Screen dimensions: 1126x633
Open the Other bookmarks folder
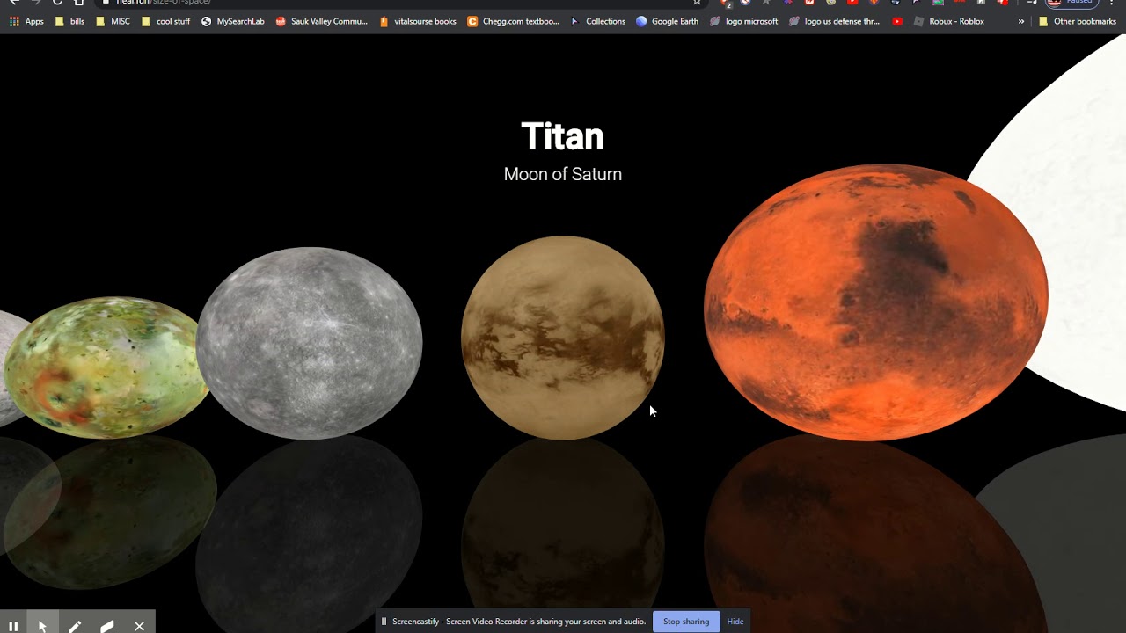click(x=1077, y=21)
